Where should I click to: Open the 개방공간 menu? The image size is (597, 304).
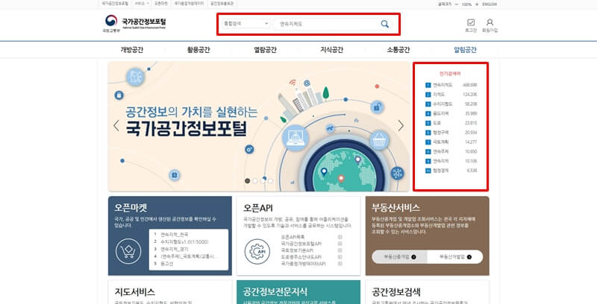click(132, 50)
